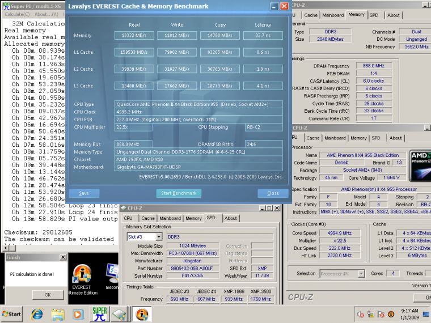Image resolution: width=431 pixels, height=323 pixels.
Task: Open the msconfig desktop shortcut
Action: [x=112, y=277]
